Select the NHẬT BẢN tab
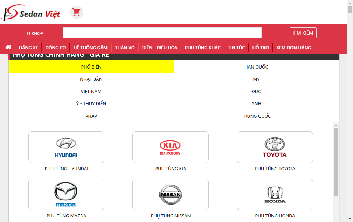The width and height of the screenshot is (353, 222). [x=91, y=79]
